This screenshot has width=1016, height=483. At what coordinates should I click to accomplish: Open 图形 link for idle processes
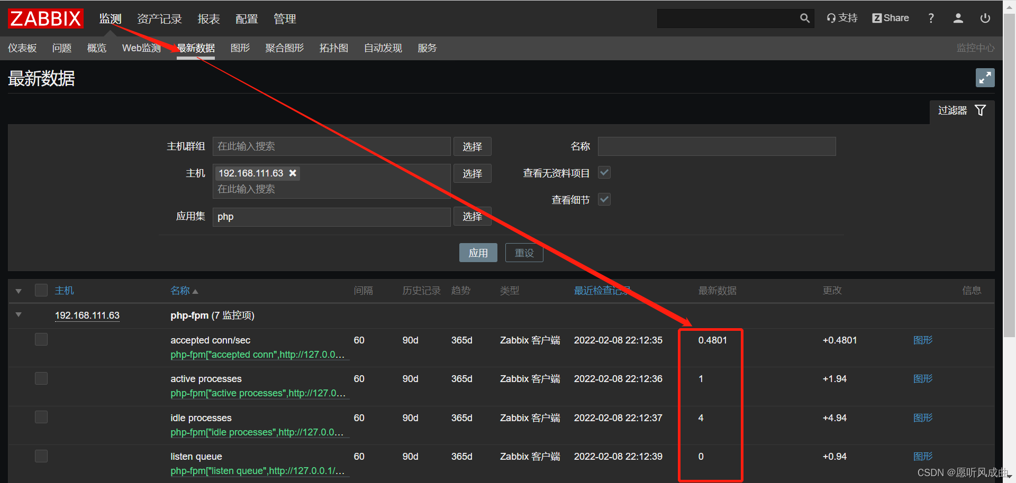[x=923, y=418]
